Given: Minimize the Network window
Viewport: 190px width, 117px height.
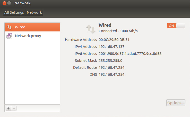Looking at the screenshot, I should pos(9,3).
